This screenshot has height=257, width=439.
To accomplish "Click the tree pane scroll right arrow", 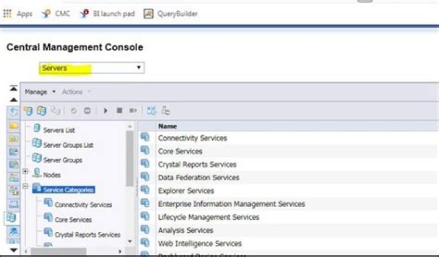I will tap(120, 252).
